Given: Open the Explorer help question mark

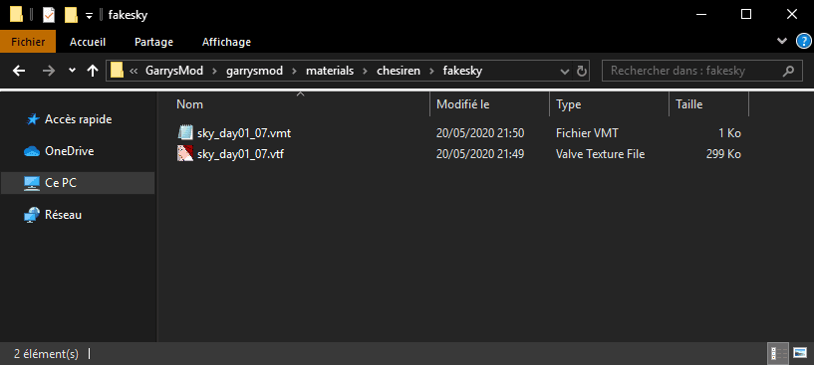Looking at the screenshot, I should (x=803, y=42).
